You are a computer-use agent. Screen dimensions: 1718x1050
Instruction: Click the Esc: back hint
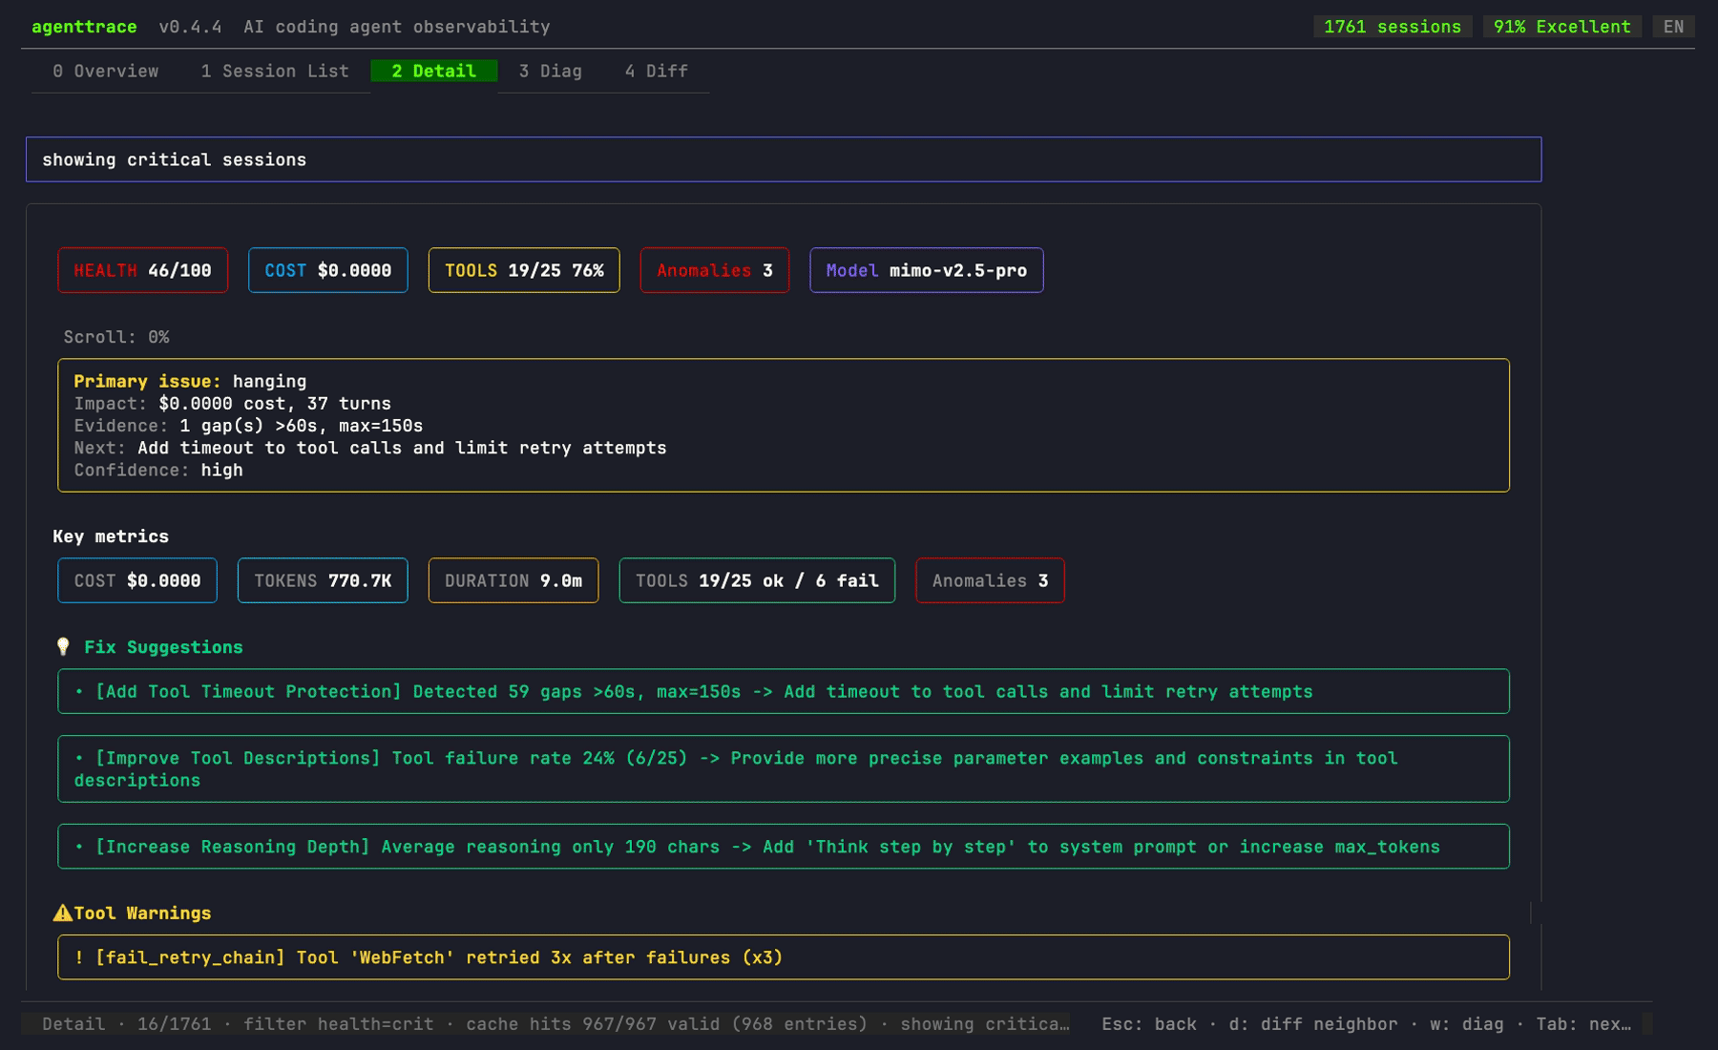(1149, 1024)
